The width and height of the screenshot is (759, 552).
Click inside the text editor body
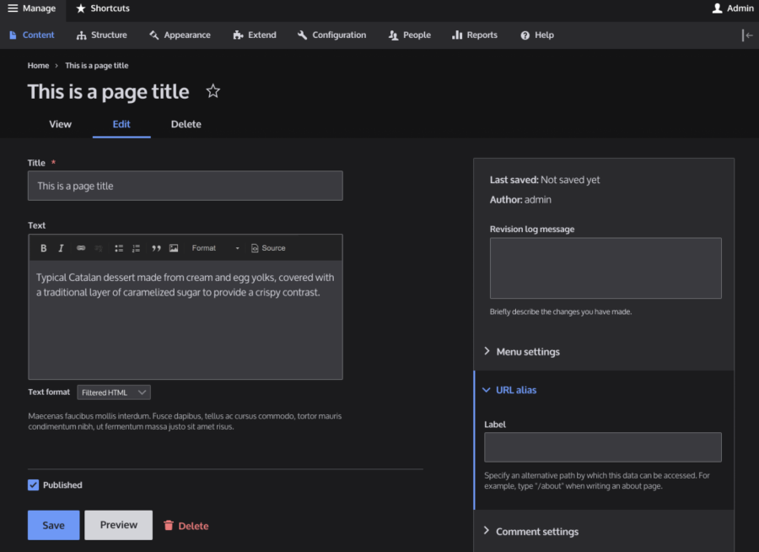tap(186, 320)
